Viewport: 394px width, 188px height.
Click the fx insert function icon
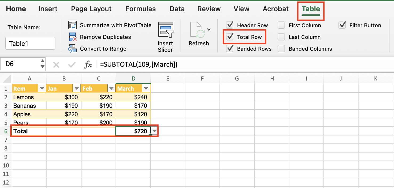(x=88, y=64)
